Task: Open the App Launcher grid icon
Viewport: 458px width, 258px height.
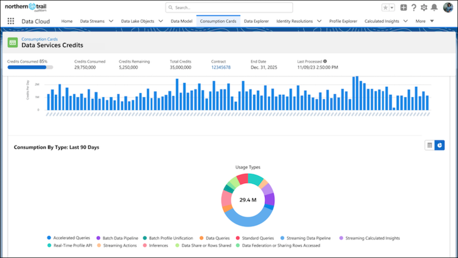Action: 11,21
